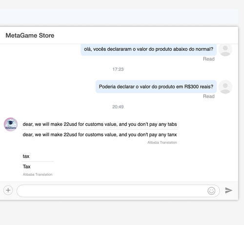The image size is (244, 225).
Task: Click the 20:49 timestamp
Action: [118, 107]
